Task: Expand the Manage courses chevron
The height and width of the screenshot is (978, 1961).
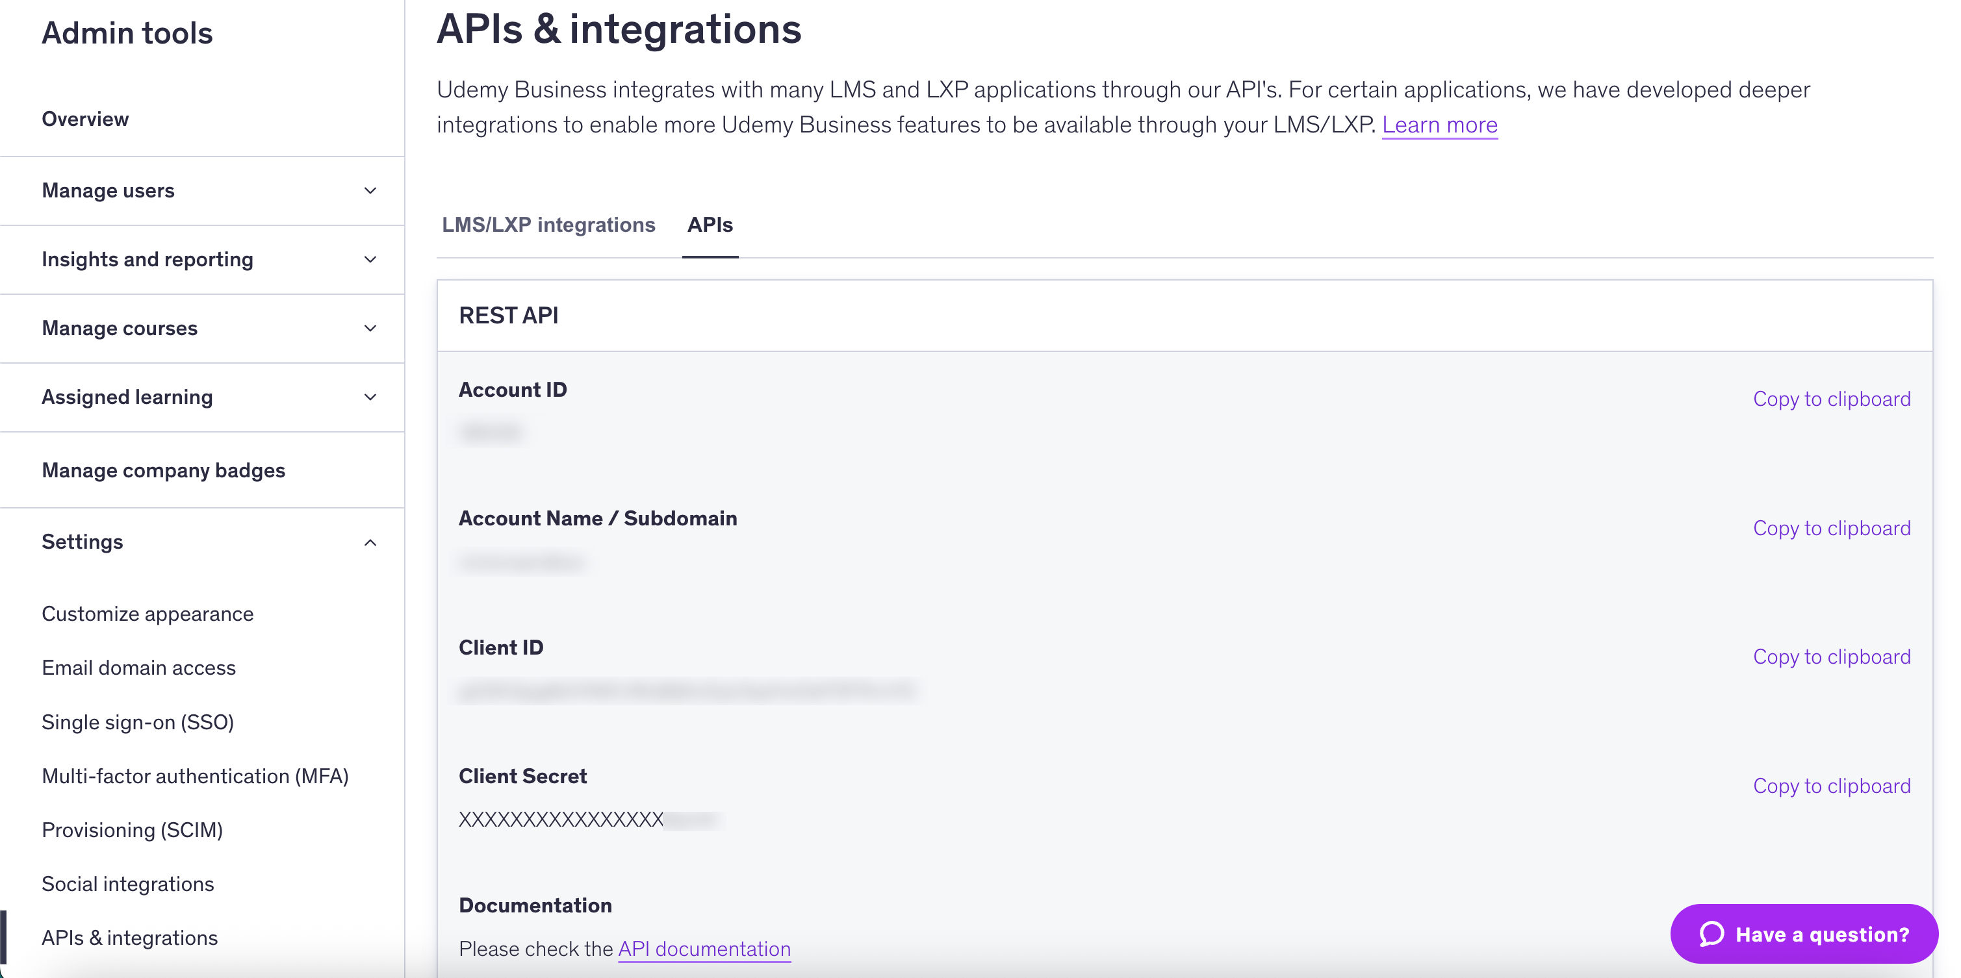Action: (x=370, y=329)
